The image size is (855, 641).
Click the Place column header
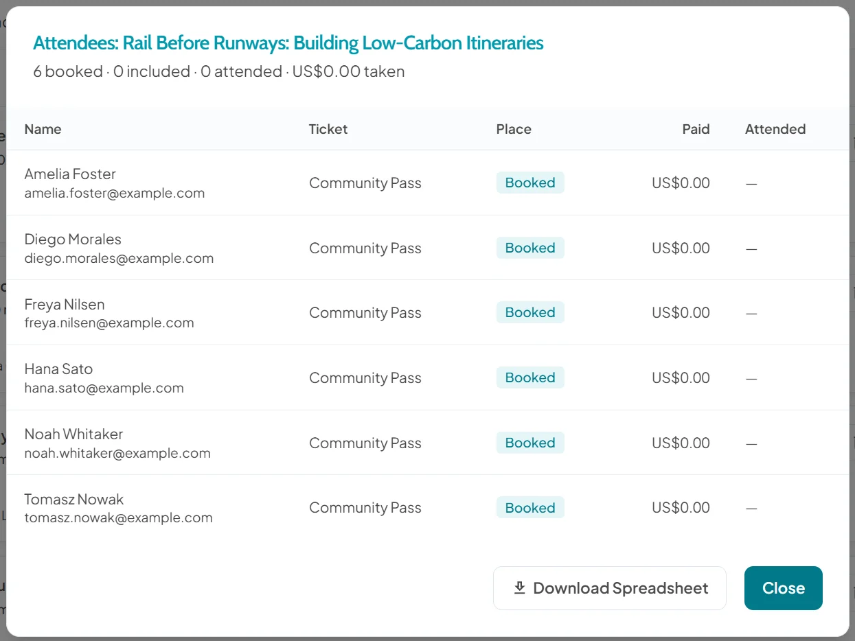514,129
